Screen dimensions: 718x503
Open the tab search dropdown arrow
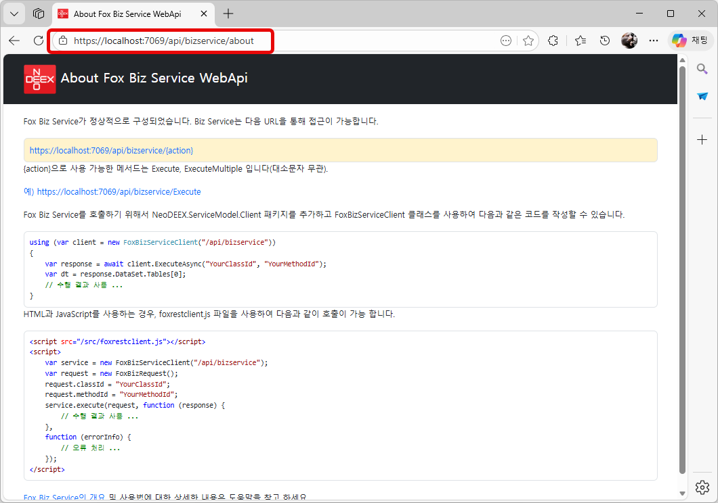[14, 14]
